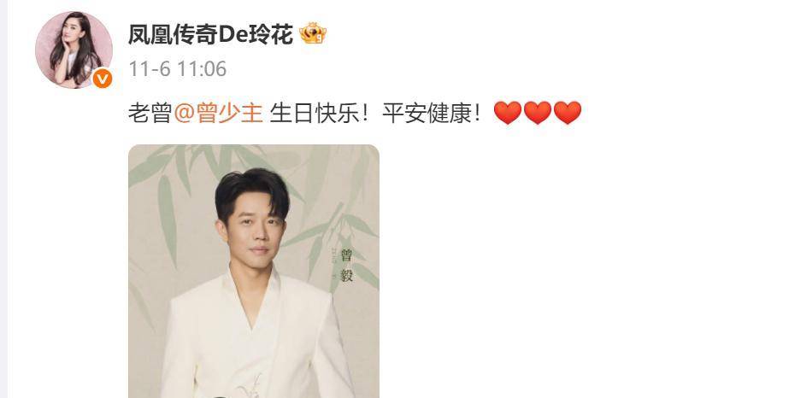The image size is (789, 398).
Task: Click the 老曾 text in the post
Action: 150,113
